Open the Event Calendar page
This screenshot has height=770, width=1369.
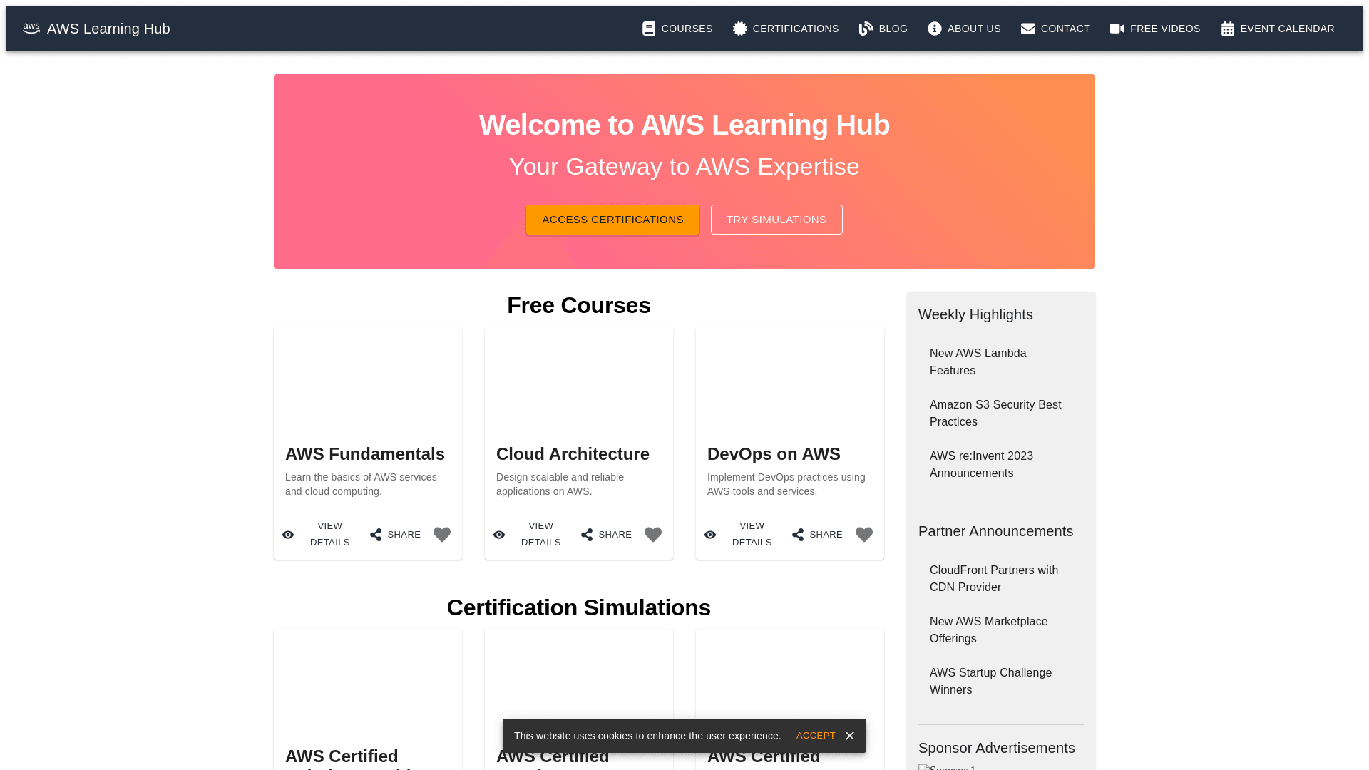[x=1277, y=29]
